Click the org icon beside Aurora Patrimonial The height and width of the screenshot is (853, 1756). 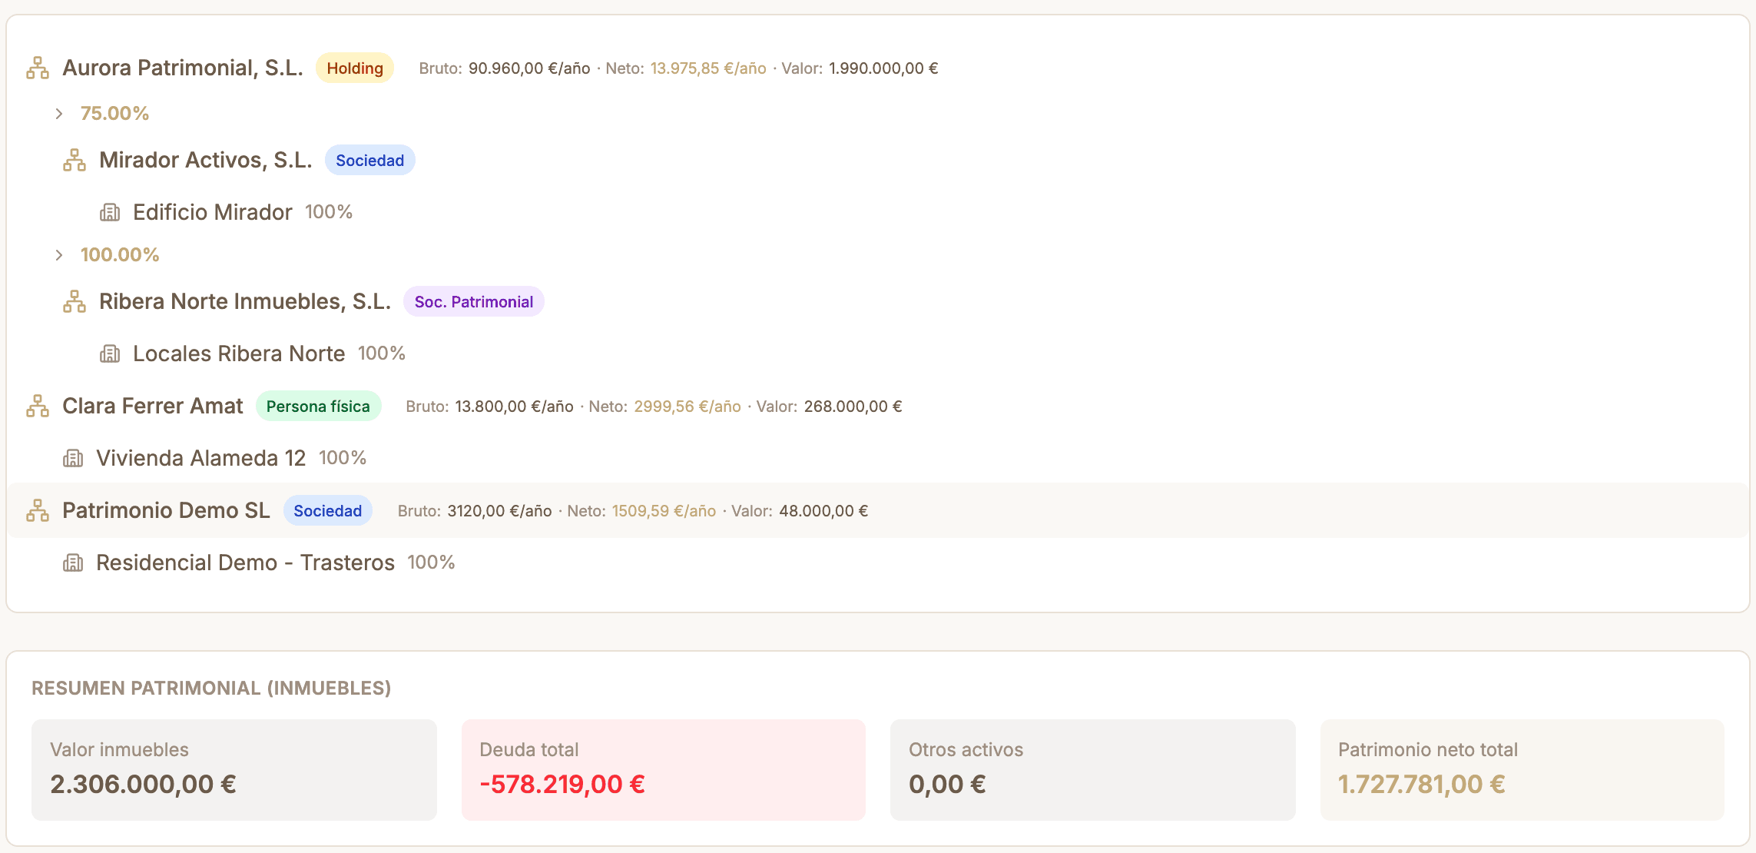click(38, 68)
